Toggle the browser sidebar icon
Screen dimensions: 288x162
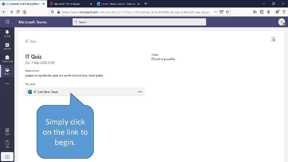click(262, 12)
